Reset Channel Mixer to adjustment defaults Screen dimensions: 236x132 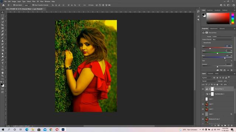pyautogui.click(x=225, y=70)
